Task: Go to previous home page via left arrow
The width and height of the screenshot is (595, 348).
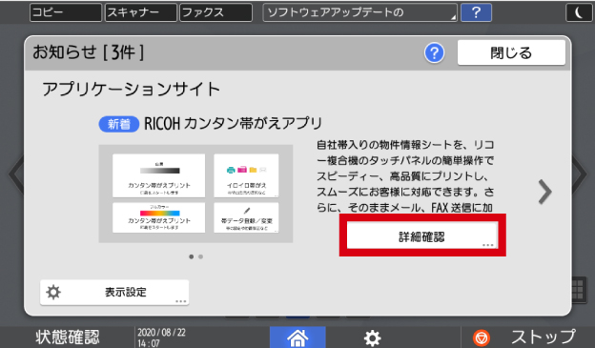Action: coord(16,174)
